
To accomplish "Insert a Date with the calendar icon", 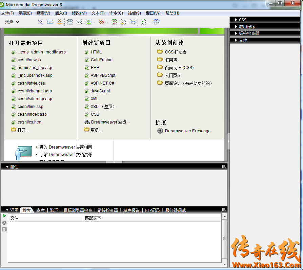I will pos(114,22).
